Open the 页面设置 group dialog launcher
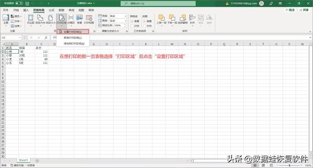 tap(94, 31)
